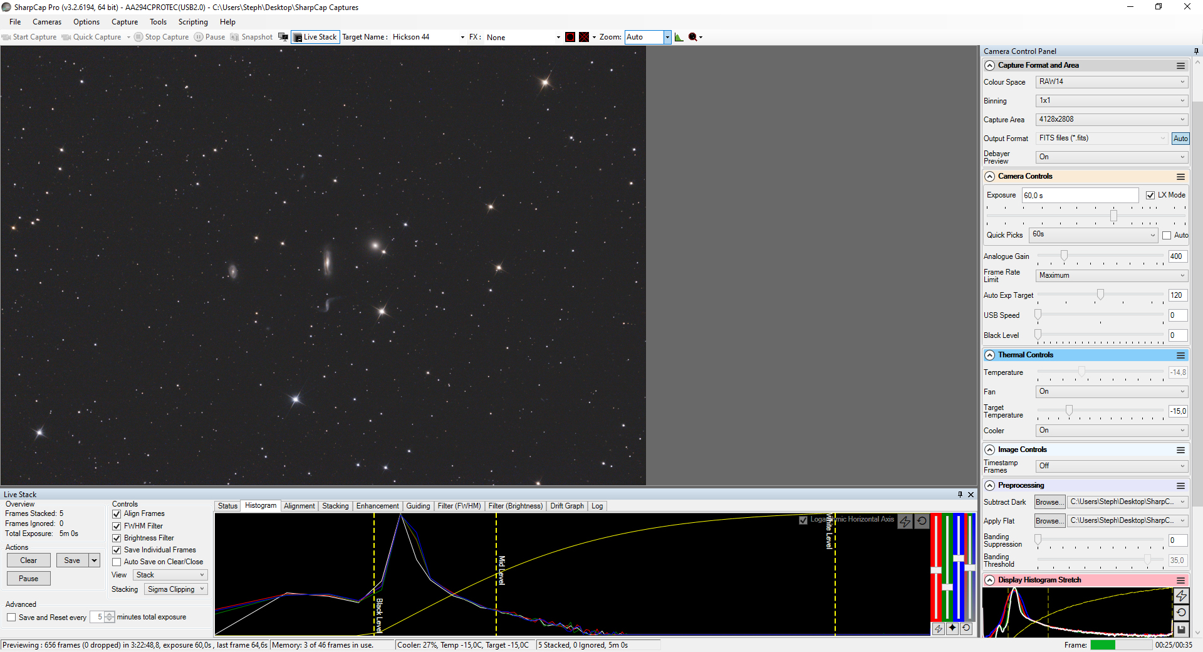Toggle the red crosshair reticule icon

pyautogui.click(x=584, y=37)
